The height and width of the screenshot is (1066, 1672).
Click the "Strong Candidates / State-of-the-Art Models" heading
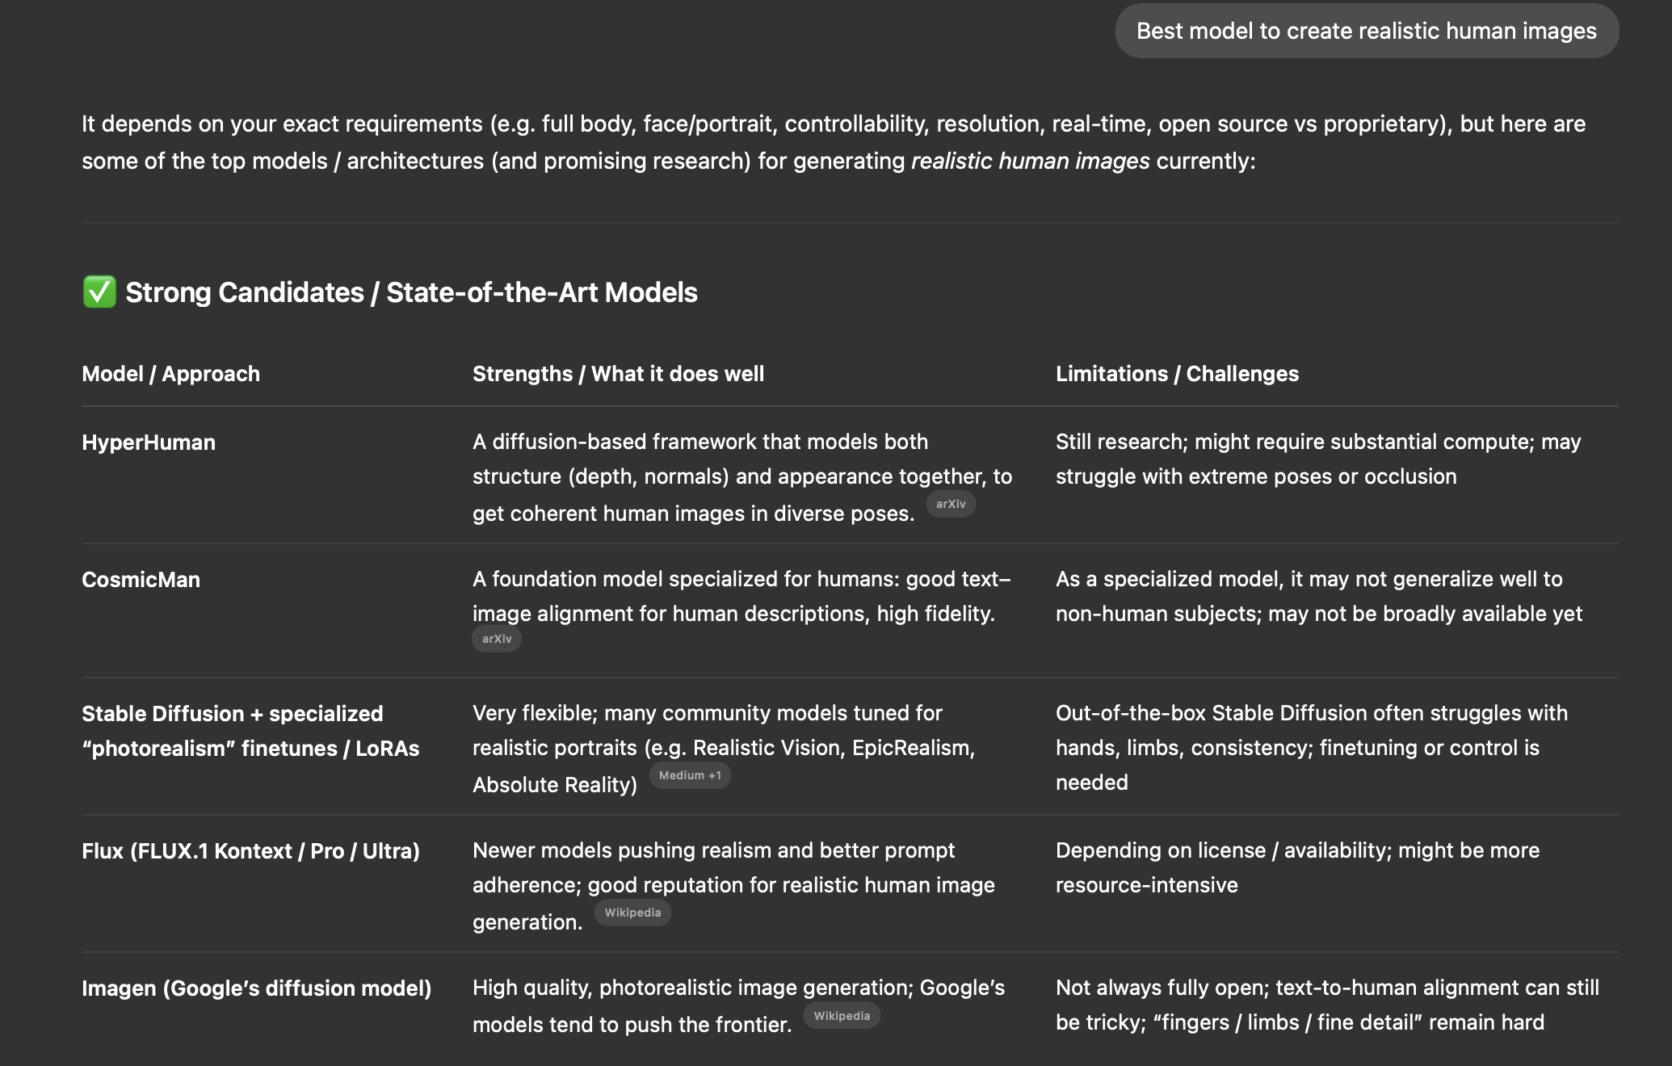click(411, 292)
